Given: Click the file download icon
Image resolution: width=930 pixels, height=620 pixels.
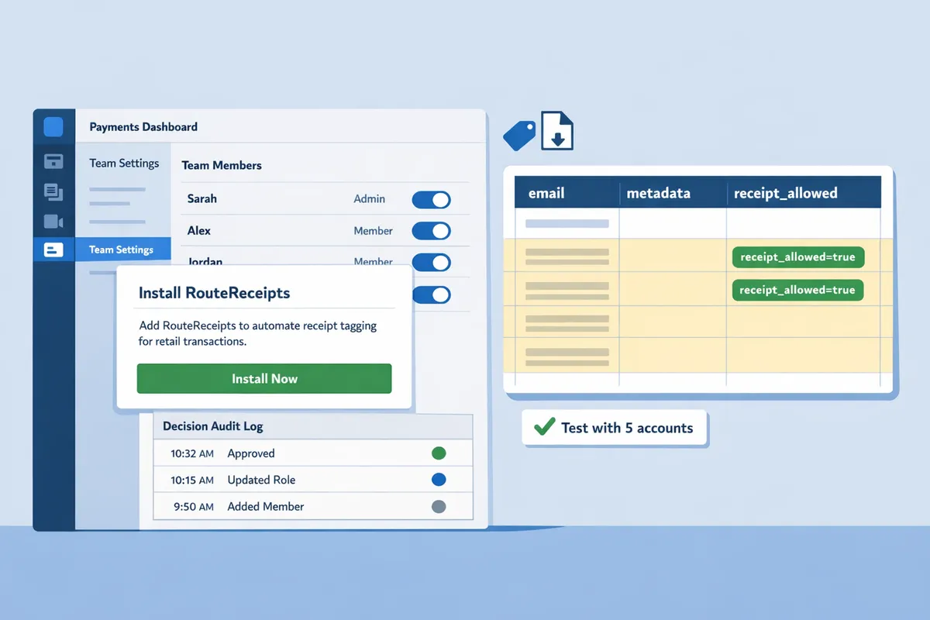Looking at the screenshot, I should click(557, 130).
